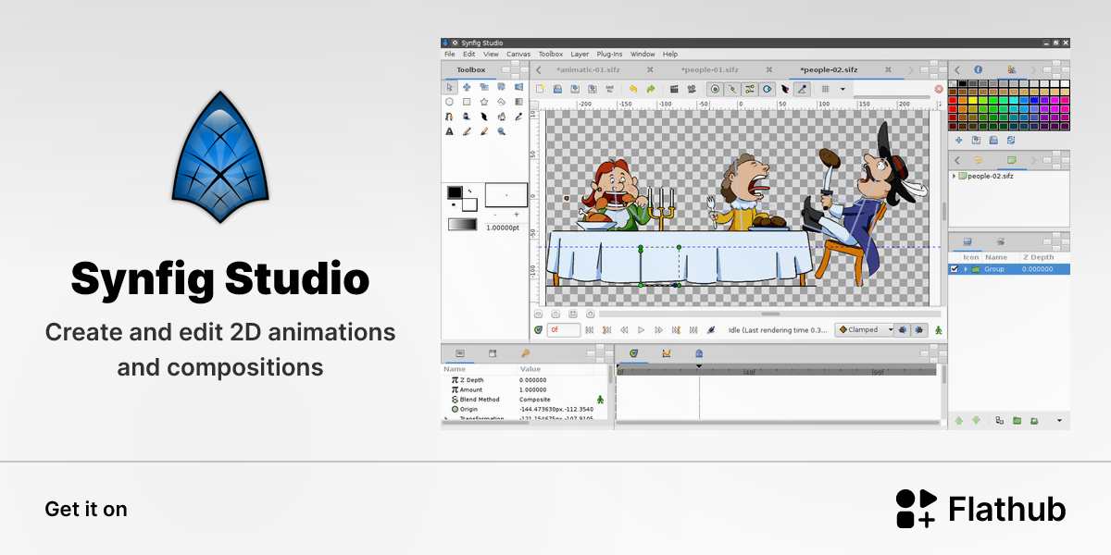Expand the Transformation parameter row
The height and width of the screenshot is (555, 1111).
click(445, 418)
